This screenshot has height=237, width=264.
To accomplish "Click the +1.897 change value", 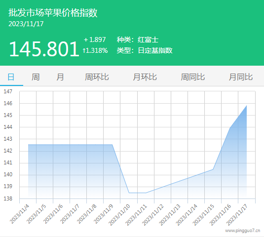I will click(95, 40).
